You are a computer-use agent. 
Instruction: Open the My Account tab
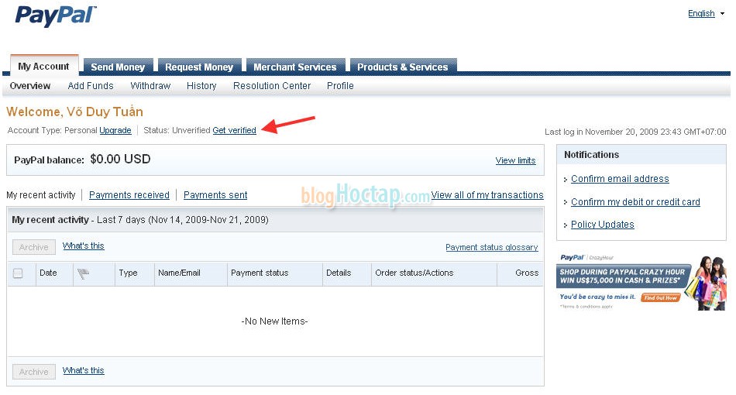click(43, 66)
